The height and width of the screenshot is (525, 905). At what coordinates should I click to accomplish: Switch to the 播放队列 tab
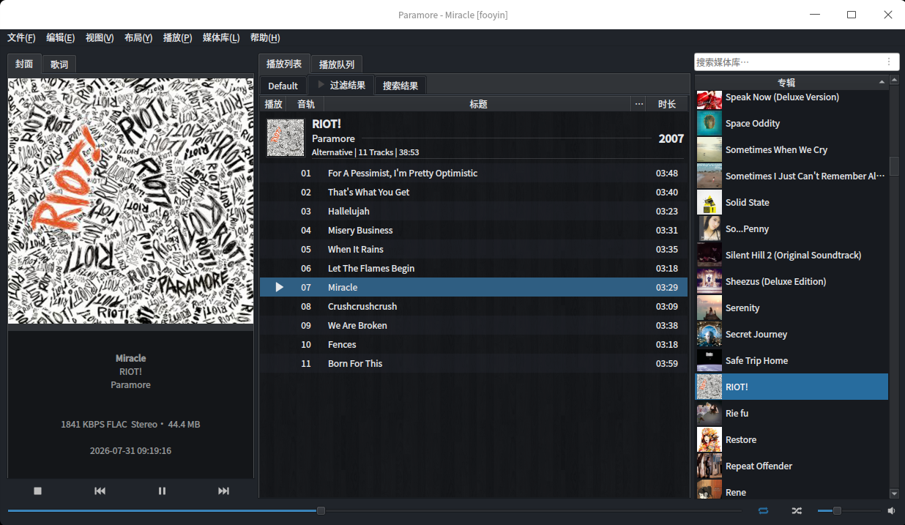(x=337, y=64)
